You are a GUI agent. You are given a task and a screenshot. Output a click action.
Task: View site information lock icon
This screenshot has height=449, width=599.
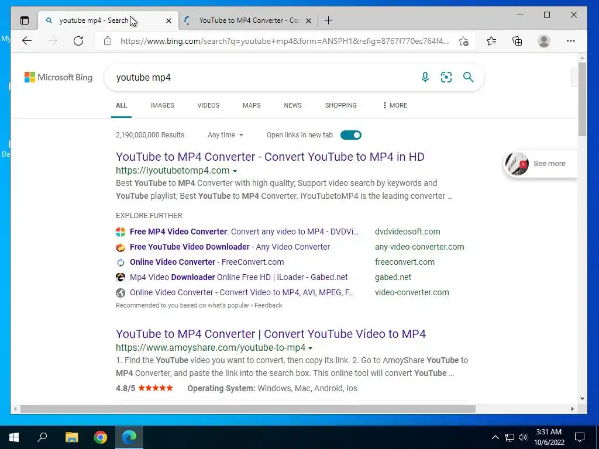108,41
